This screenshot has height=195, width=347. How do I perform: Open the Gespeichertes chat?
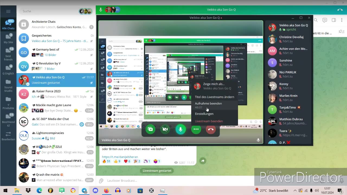click(56, 38)
